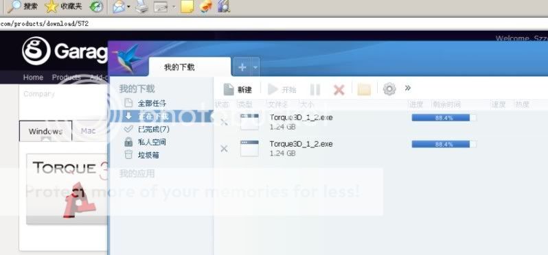The height and width of the screenshot is (255, 548).
Task: Click the orange messenger icon in the browser toolbar
Action: click(x=206, y=6)
